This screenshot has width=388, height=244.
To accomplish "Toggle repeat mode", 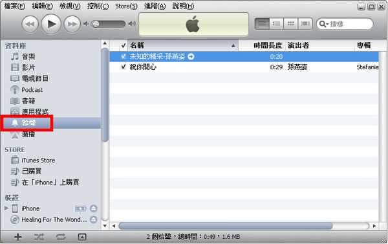I will 61,237.
